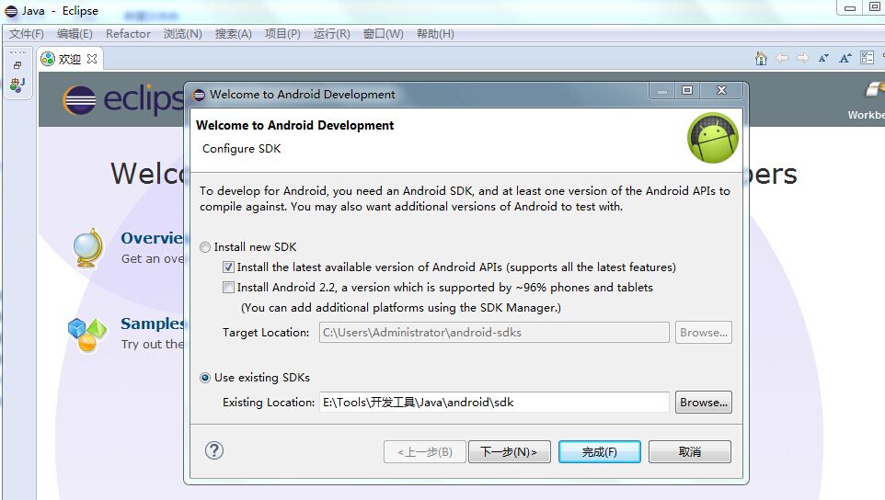Screen dimensions: 885x500
Task: Click the 取消 cancel button
Action: pos(690,451)
